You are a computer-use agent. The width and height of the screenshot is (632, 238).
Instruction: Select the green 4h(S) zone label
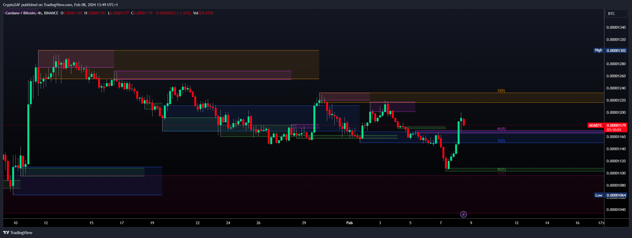pyautogui.click(x=501, y=169)
